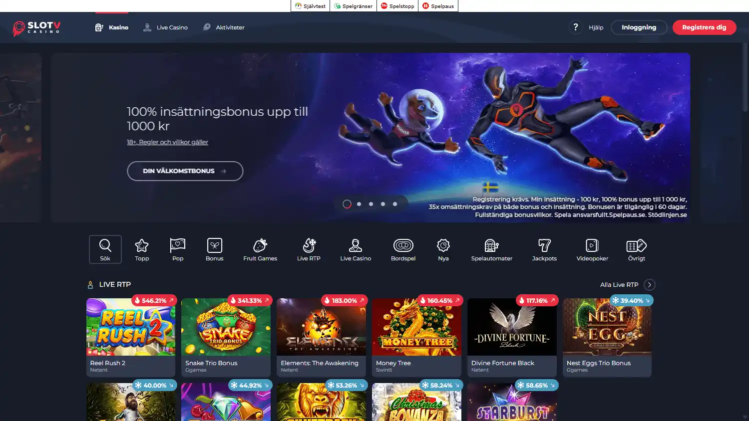
Task: Click the 40.00% RTP badge
Action: pos(155,386)
